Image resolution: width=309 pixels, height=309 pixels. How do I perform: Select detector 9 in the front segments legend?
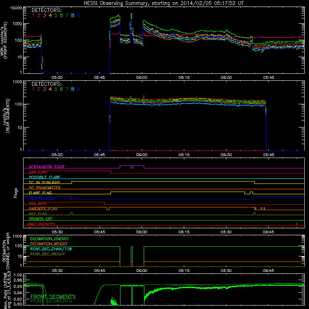[x=78, y=15]
